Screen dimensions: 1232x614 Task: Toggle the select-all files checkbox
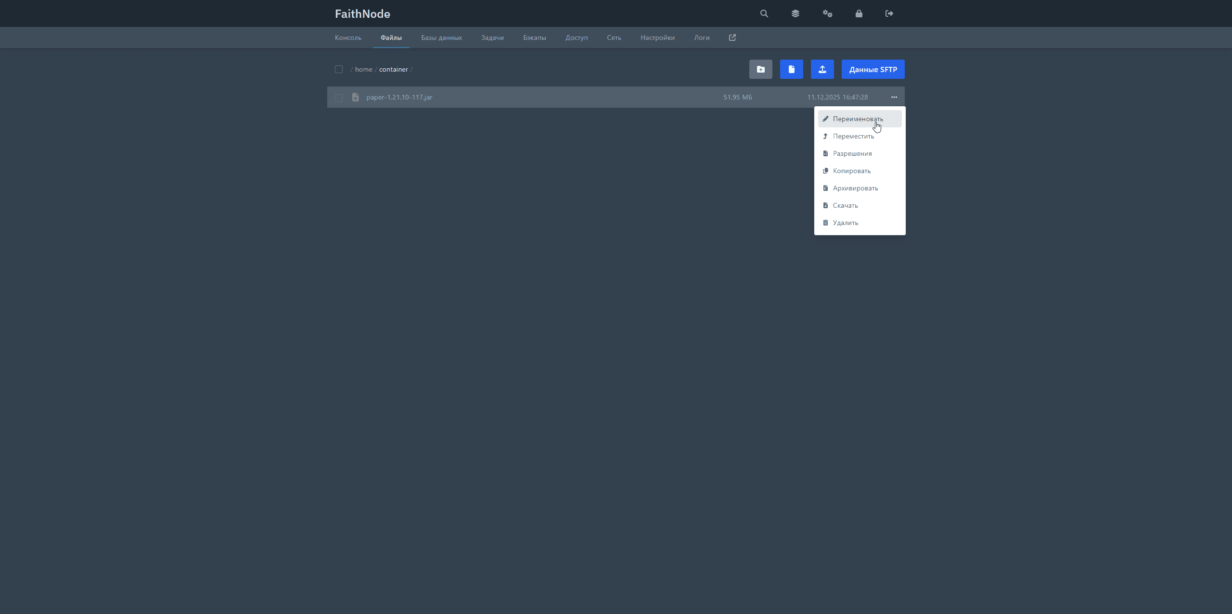tap(339, 69)
